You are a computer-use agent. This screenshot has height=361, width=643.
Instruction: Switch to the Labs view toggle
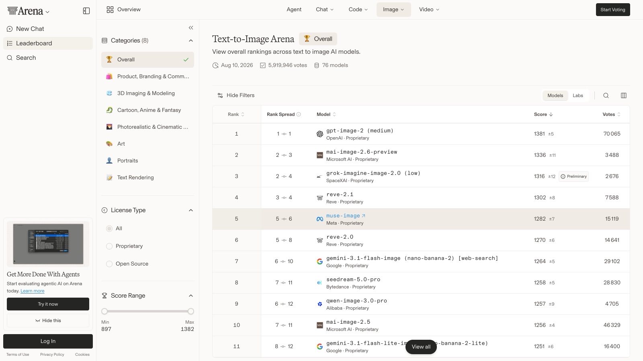tap(578, 95)
